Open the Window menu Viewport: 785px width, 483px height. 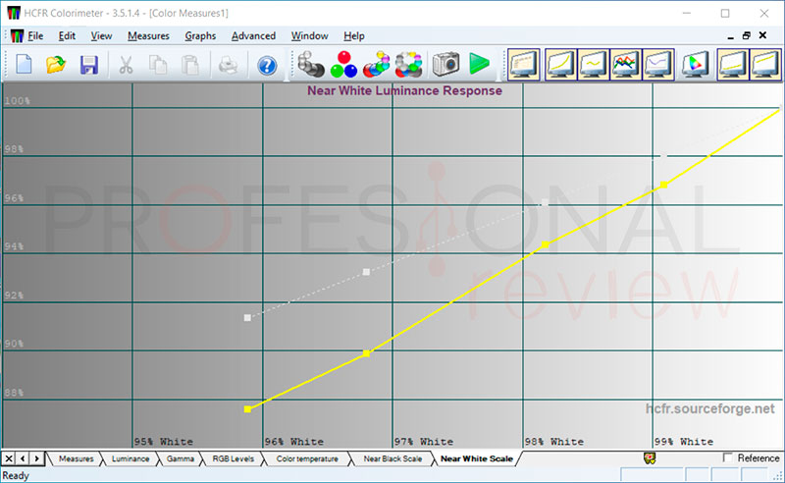[x=309, y=36]
